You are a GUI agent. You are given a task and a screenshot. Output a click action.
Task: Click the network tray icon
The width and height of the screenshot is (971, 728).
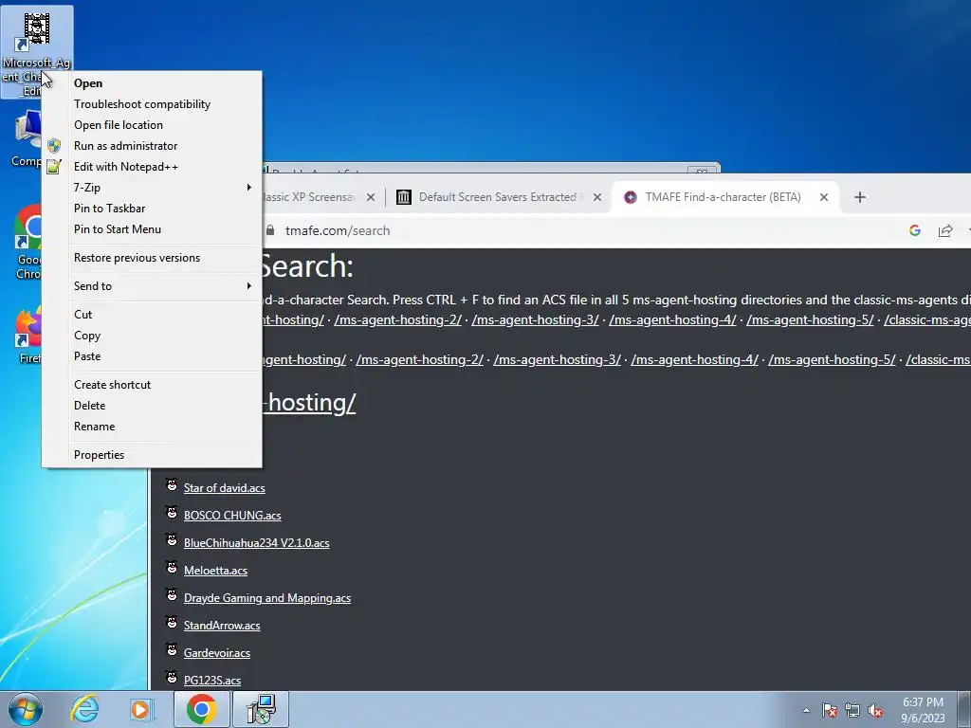click(852, 710)
